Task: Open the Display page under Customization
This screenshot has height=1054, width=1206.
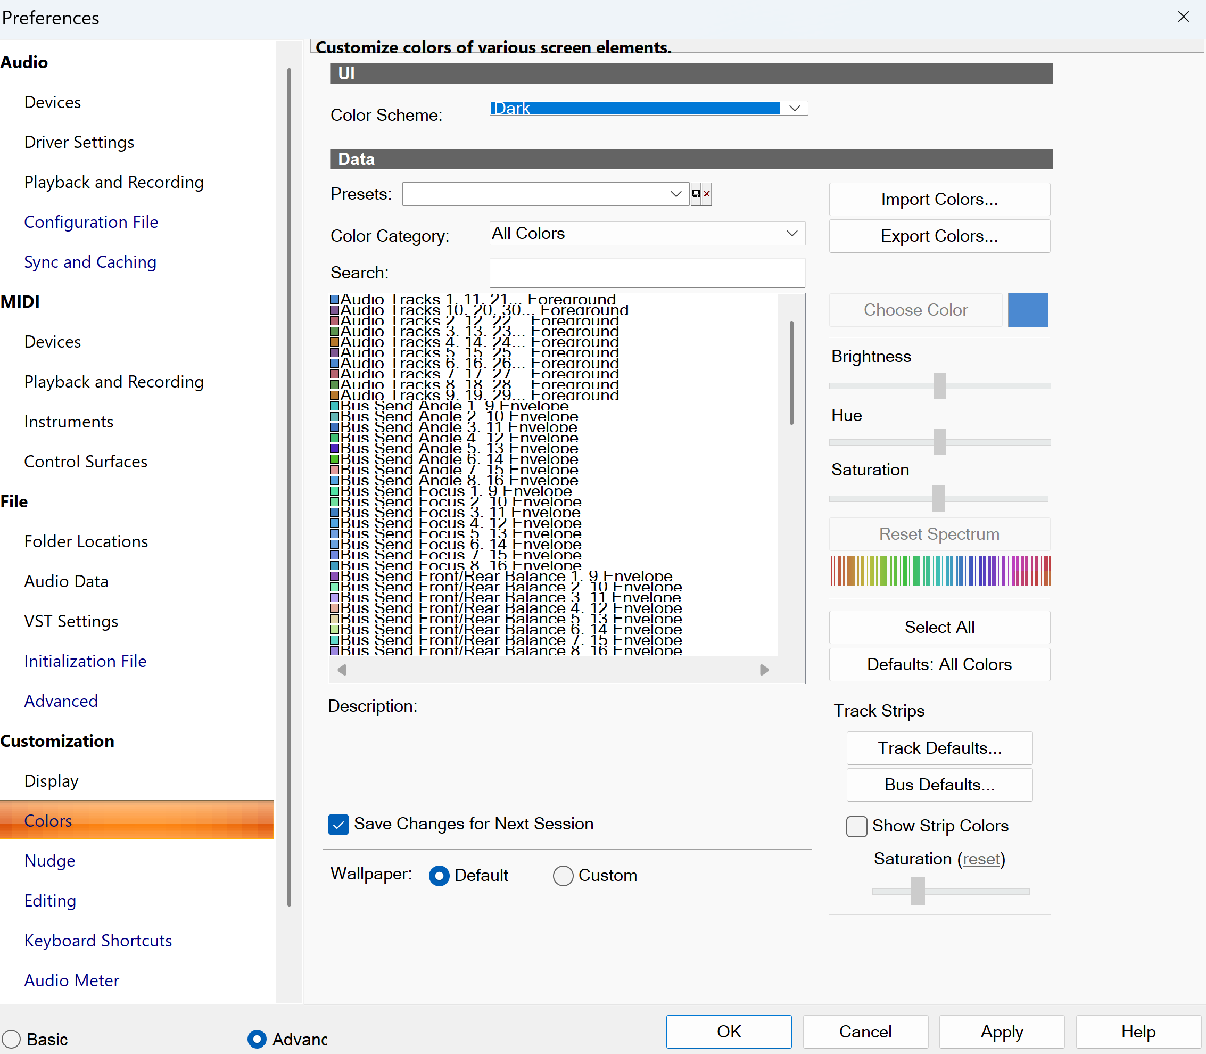Action: click(x=51, y=780)
